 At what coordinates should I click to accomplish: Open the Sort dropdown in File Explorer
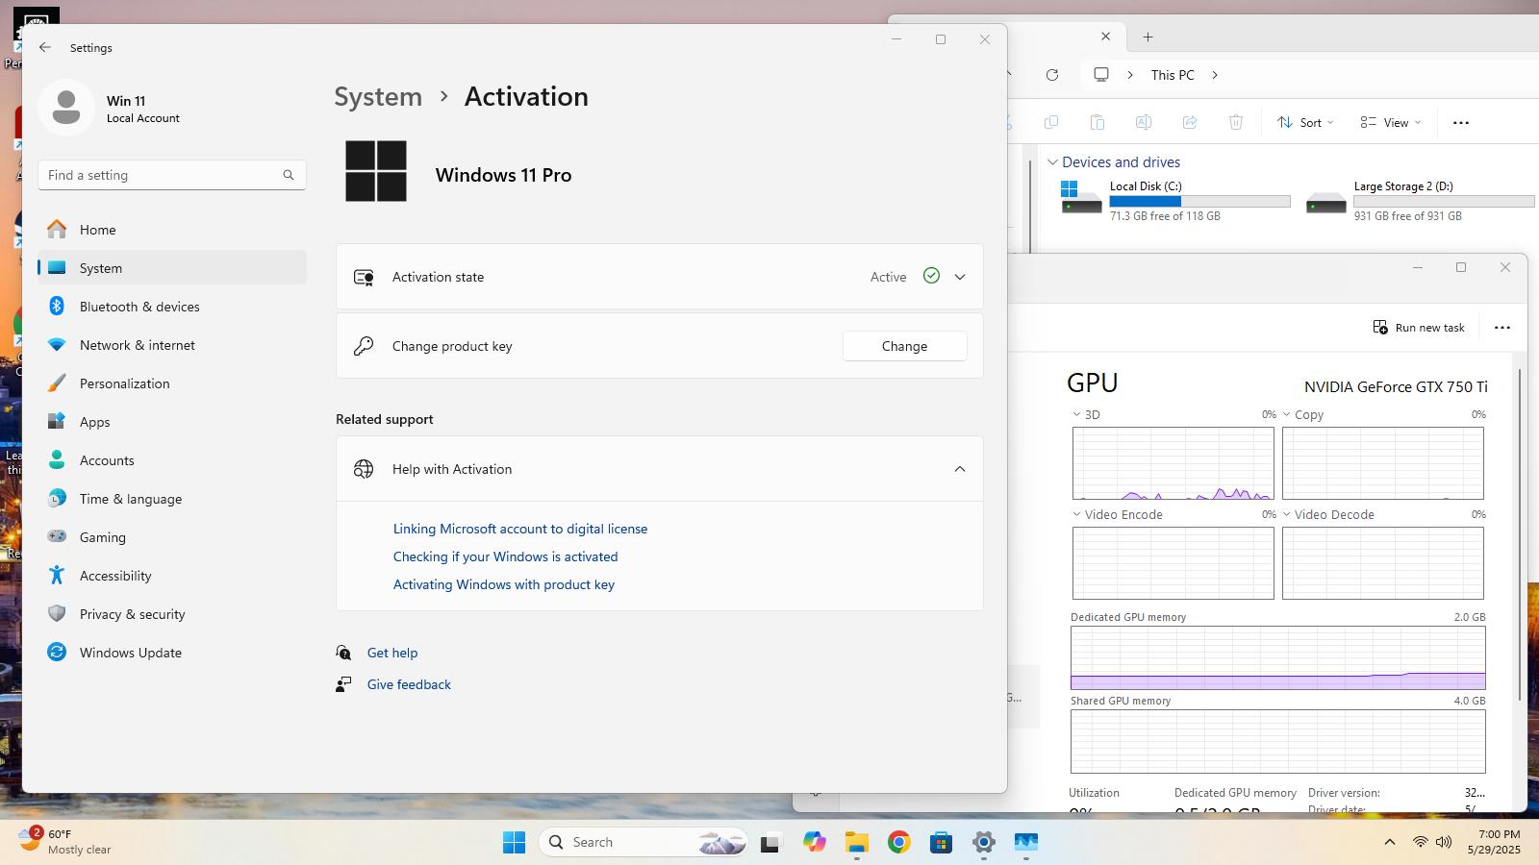click(1305, 122)
